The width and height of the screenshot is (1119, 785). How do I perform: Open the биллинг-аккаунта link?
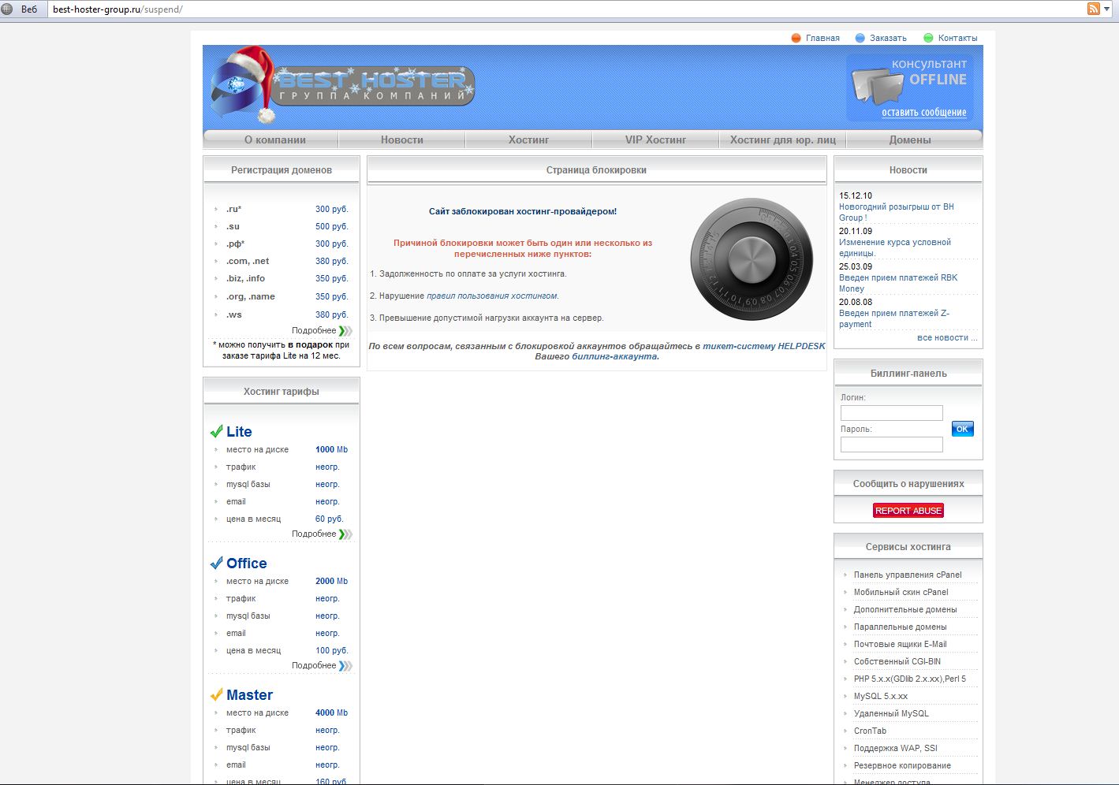(614, 356)
